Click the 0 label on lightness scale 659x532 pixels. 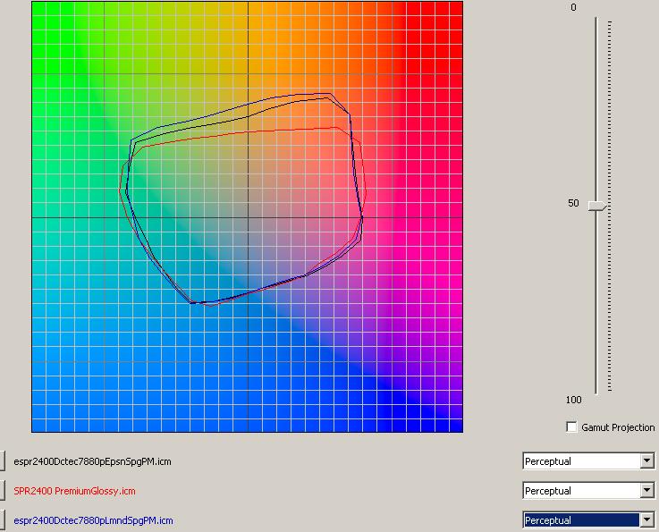573,7
